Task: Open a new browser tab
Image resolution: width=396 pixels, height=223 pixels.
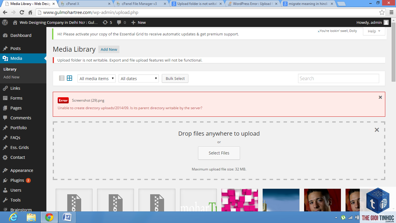Action: pos(342,4)
